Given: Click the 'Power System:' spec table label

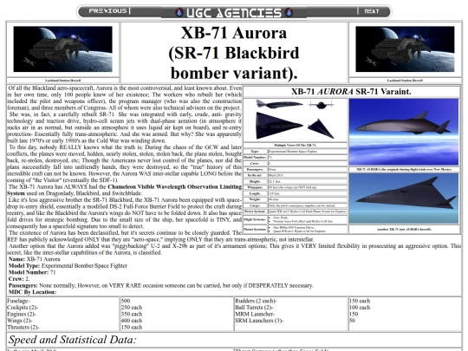Looking at the screenshot, I should (255, 211).
